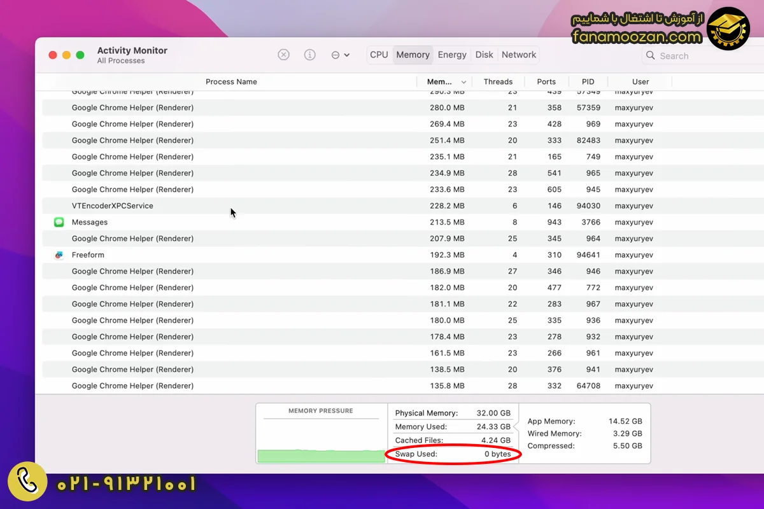Click the Search magnifier icon

coord(651,55)
